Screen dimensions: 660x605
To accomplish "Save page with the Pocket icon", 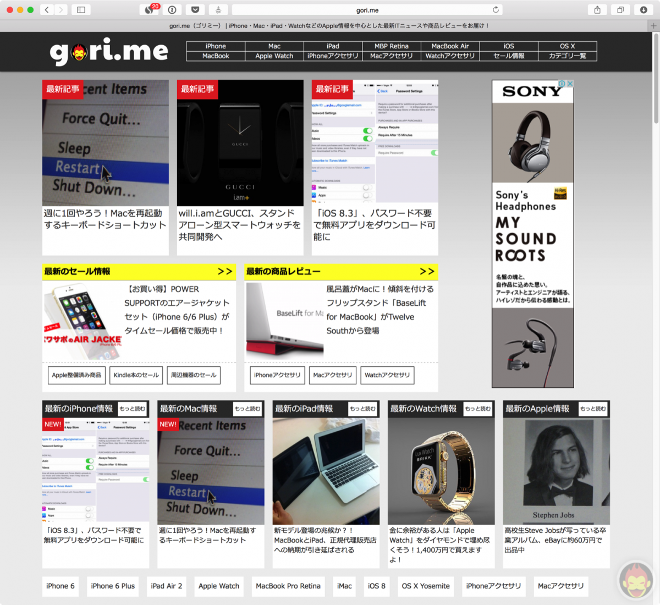I will coord(195,10).
